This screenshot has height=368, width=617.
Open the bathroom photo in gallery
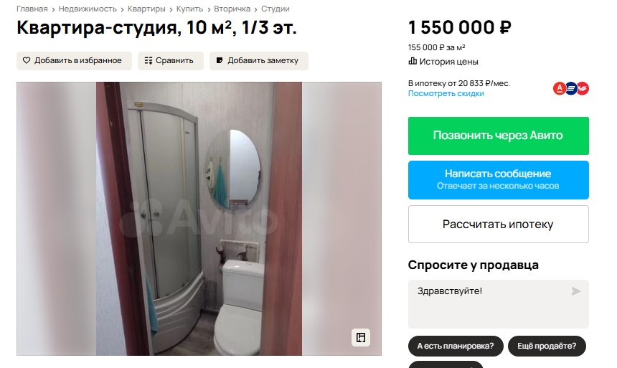[199, 219]
